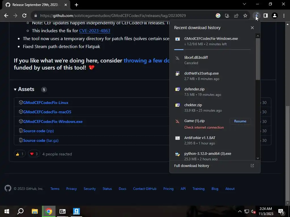Open the API footer link
The image size is (290, 217).
click(183, 188)
